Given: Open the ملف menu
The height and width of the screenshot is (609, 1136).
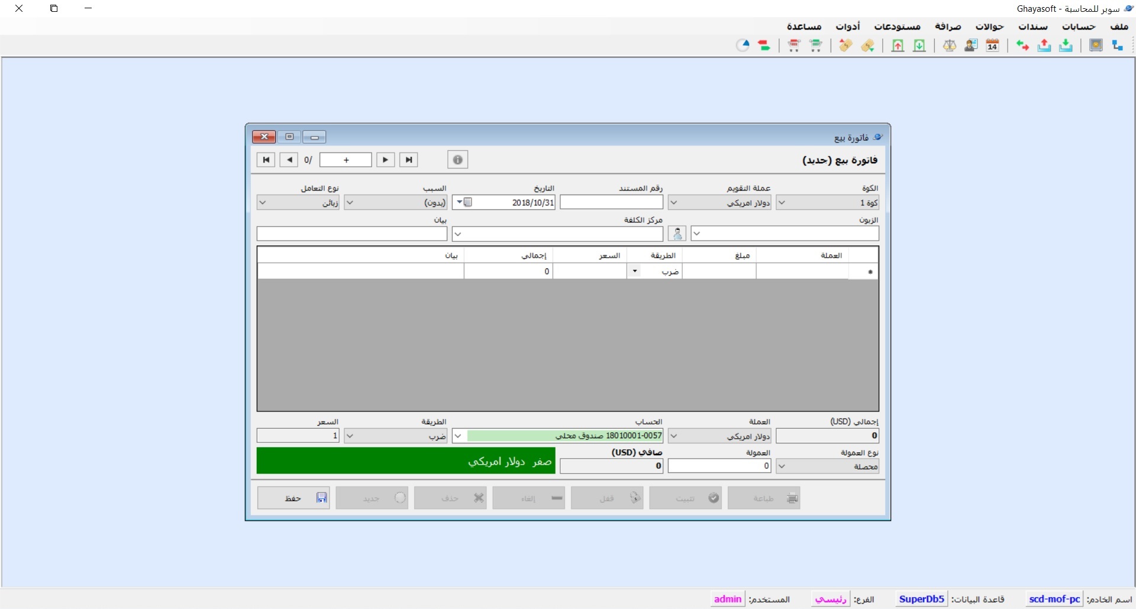Looking at the screenshot, I should 1119,27.
